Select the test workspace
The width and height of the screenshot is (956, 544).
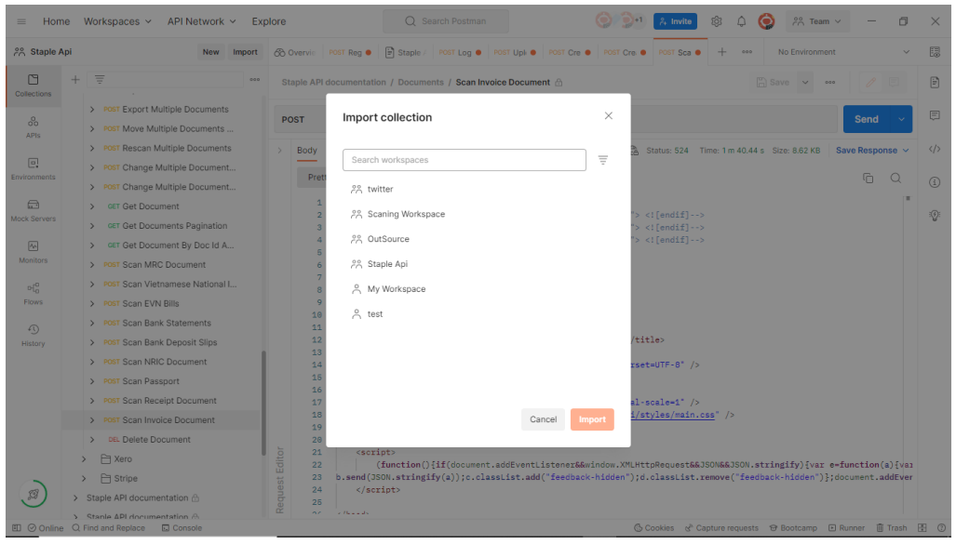[375, 314]
